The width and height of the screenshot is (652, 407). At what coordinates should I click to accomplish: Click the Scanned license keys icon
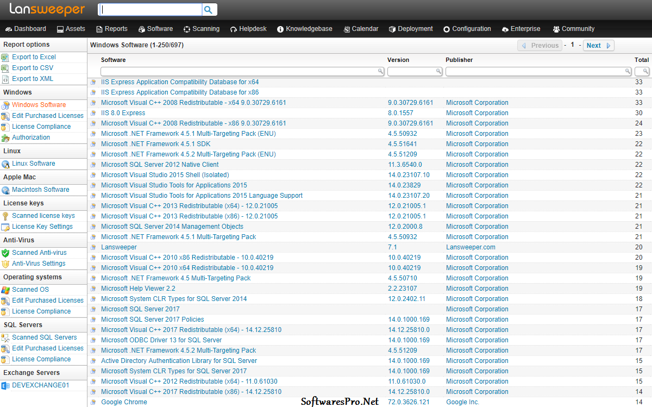pyautogui.click(x=5, y=216)
